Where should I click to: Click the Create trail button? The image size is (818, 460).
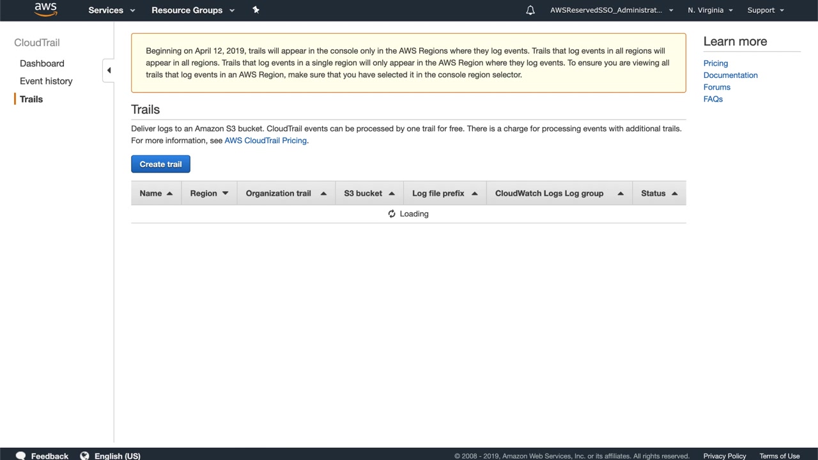(160, 164)
